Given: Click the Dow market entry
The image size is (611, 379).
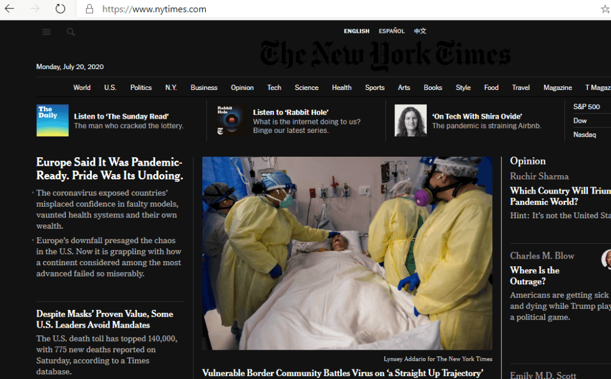Looking at the screenshot, I should (580, 120).
